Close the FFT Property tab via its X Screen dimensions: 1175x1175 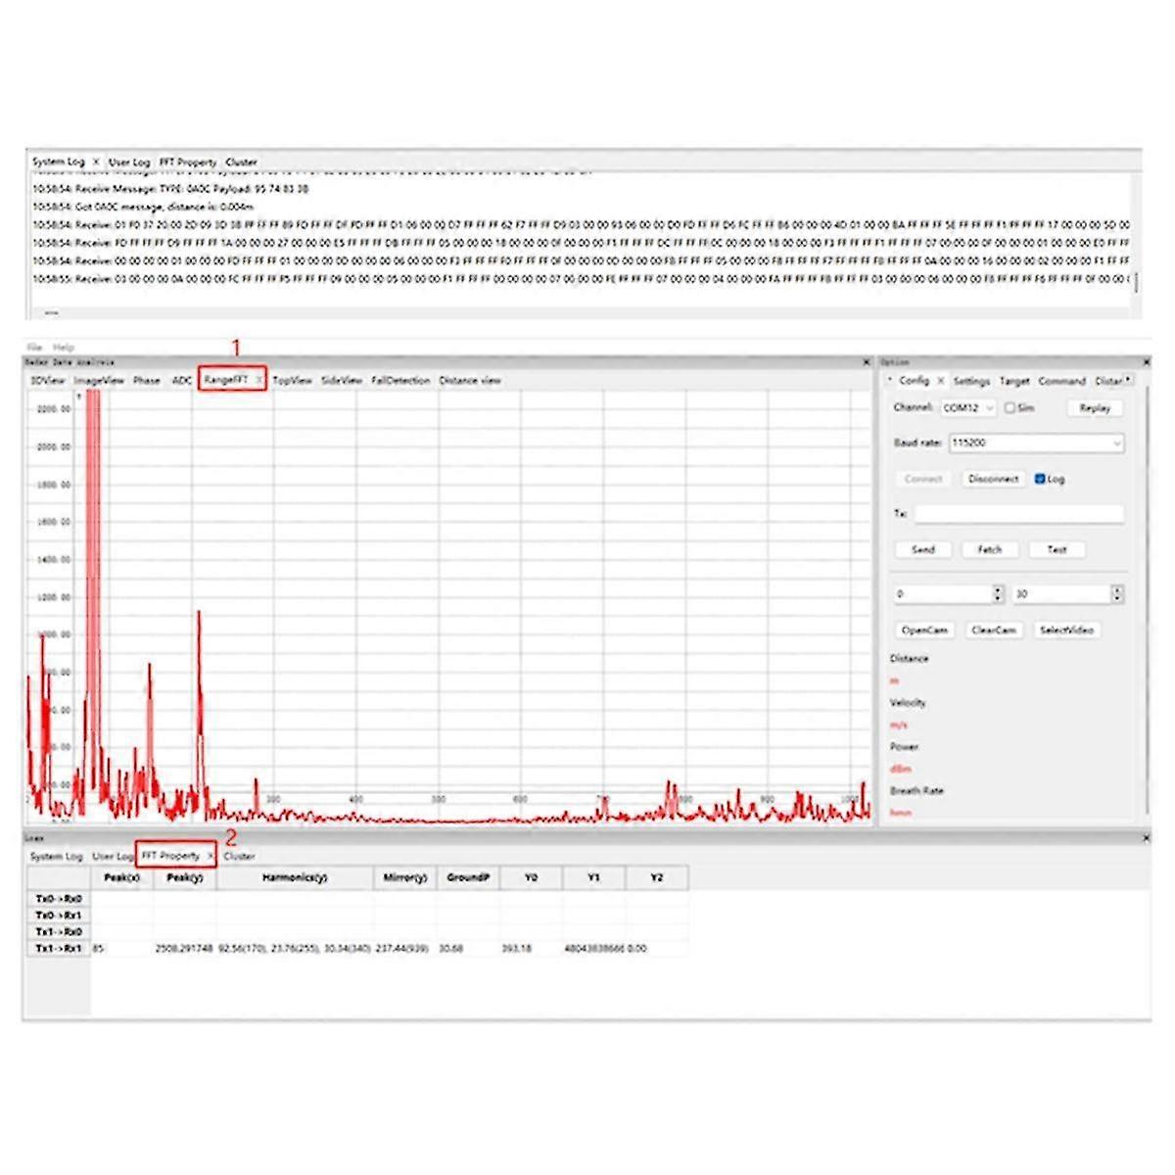point(210,856)
